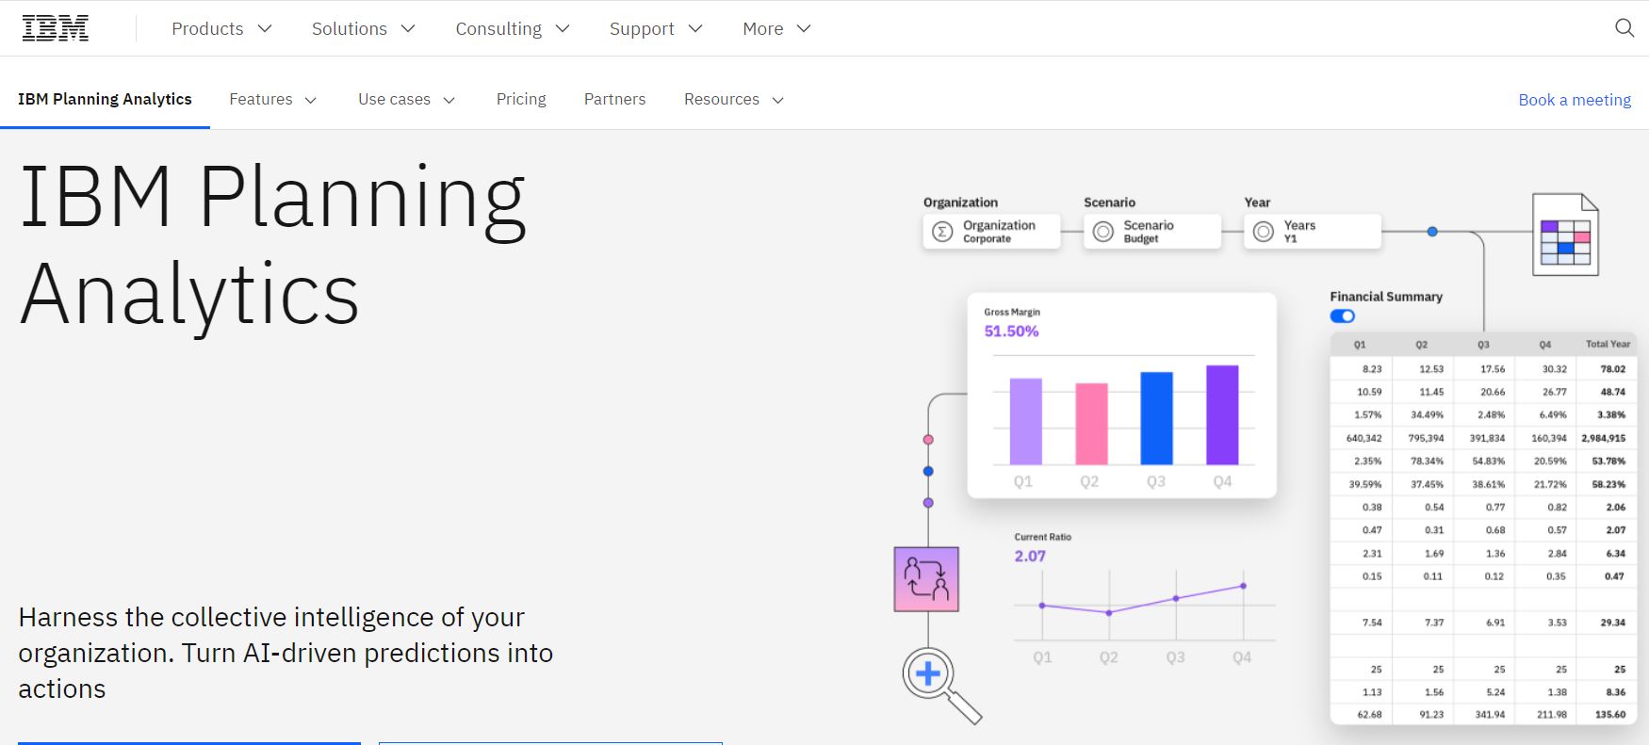
Task: Open the Consulting menu
Action: [512, 29]
